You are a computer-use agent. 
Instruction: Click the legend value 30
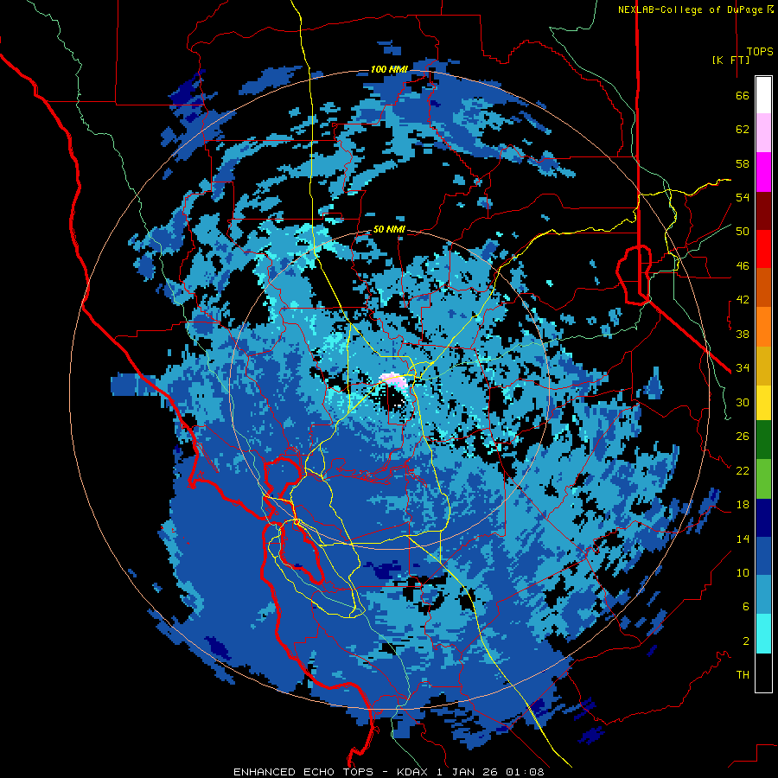pos(743,402)
